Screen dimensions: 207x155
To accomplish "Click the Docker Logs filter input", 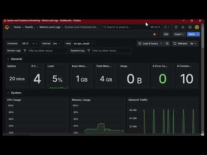I will click(45, 50).
